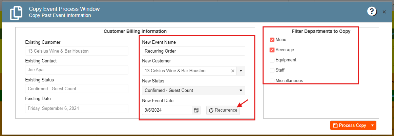This screenshot has width=394, height=136.
Task: Expand the Process Copy dropdown arrow
Action: (372, 125)
